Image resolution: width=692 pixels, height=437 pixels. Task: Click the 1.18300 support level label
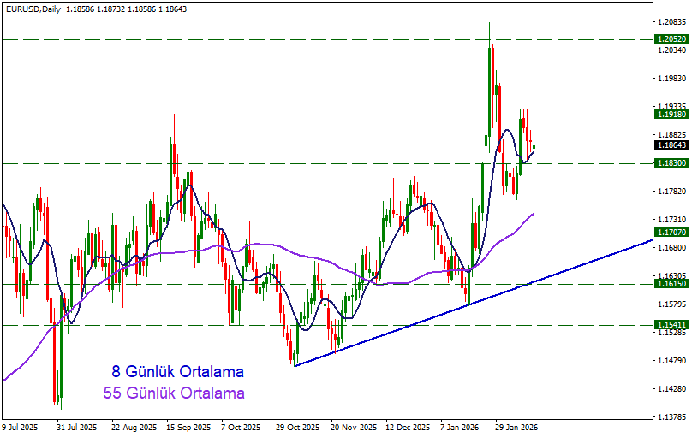tap(670, 162)
